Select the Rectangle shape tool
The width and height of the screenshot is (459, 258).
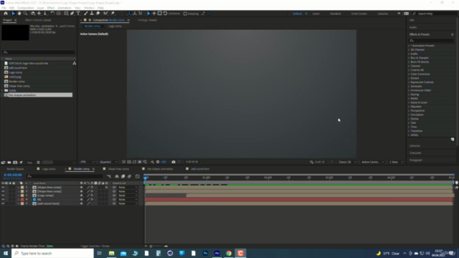pyautogui.click(x=66, y=14)
